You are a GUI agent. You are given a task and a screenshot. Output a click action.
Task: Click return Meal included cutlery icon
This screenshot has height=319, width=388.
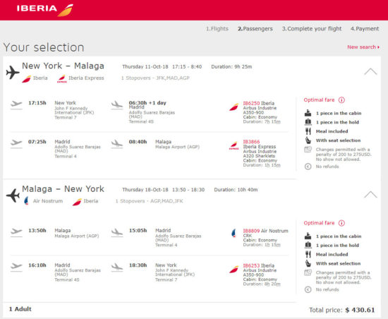pyautogui.click(x=308, y=254)
